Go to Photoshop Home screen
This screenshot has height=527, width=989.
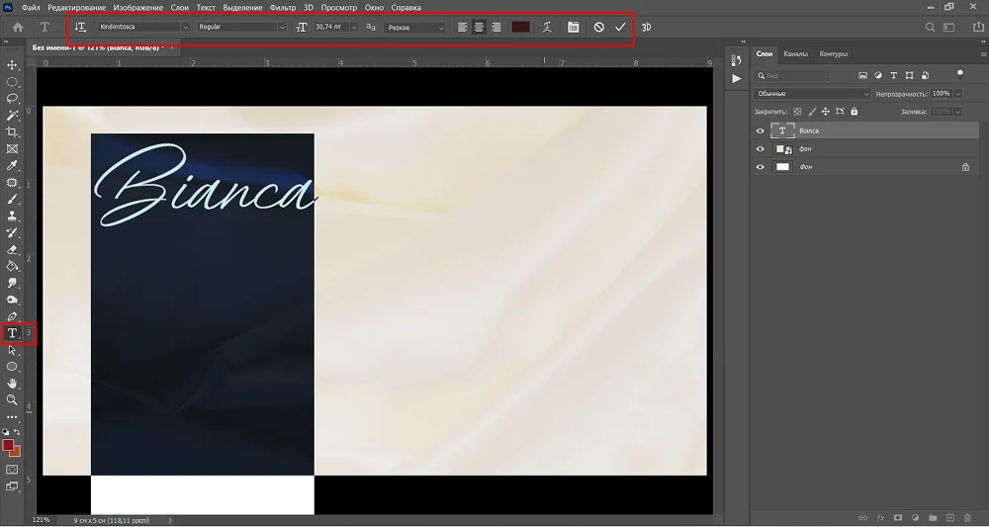point(18,27)
